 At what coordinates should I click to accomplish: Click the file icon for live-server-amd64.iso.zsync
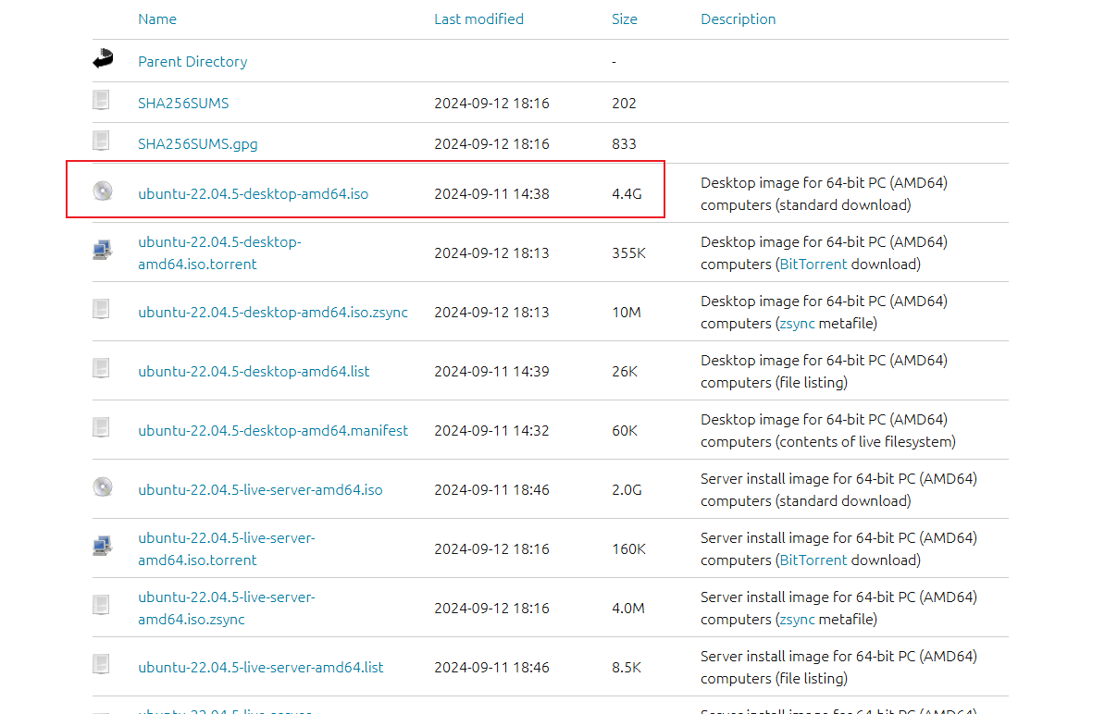(x=102, y=605)
